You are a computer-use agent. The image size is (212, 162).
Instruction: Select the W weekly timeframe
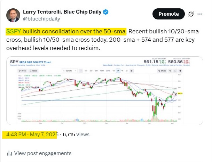122,71
